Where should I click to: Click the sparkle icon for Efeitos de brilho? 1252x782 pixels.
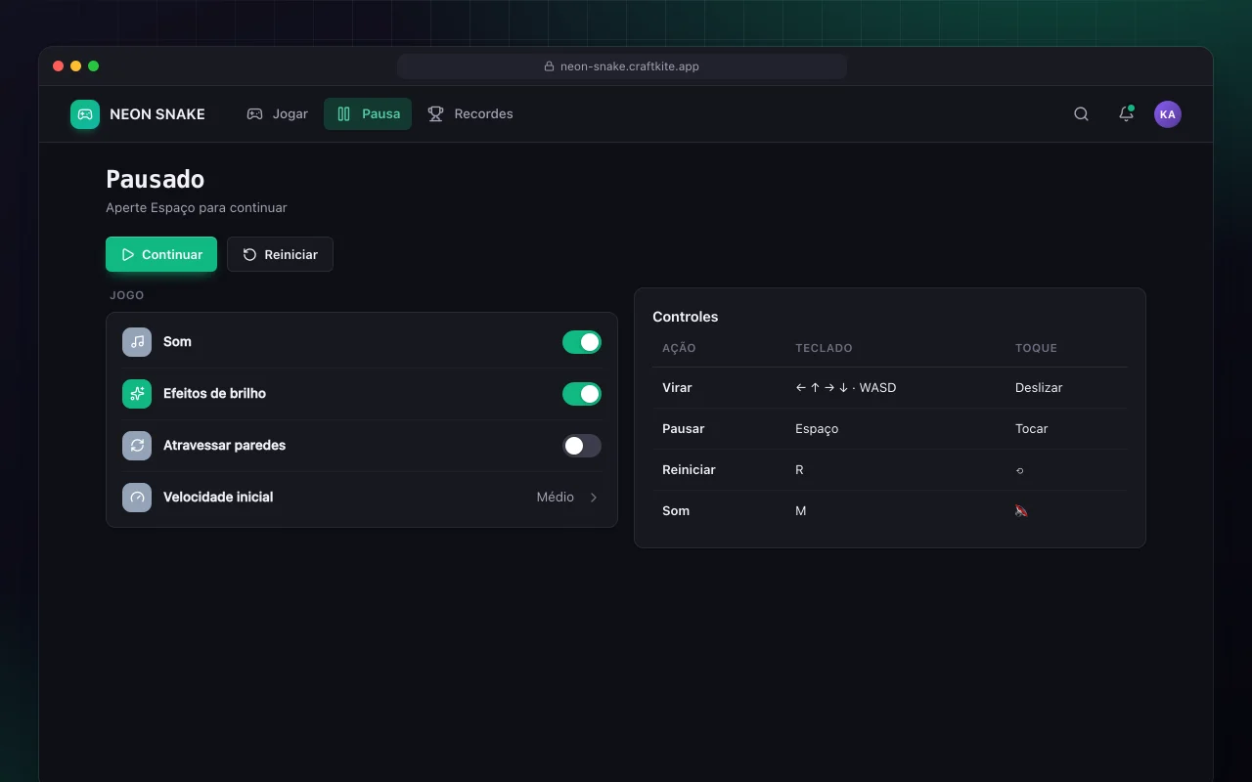(137, 394)
